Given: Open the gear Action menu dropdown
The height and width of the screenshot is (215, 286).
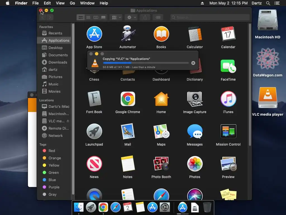Looking at the screenshot, I should (131, 17).
